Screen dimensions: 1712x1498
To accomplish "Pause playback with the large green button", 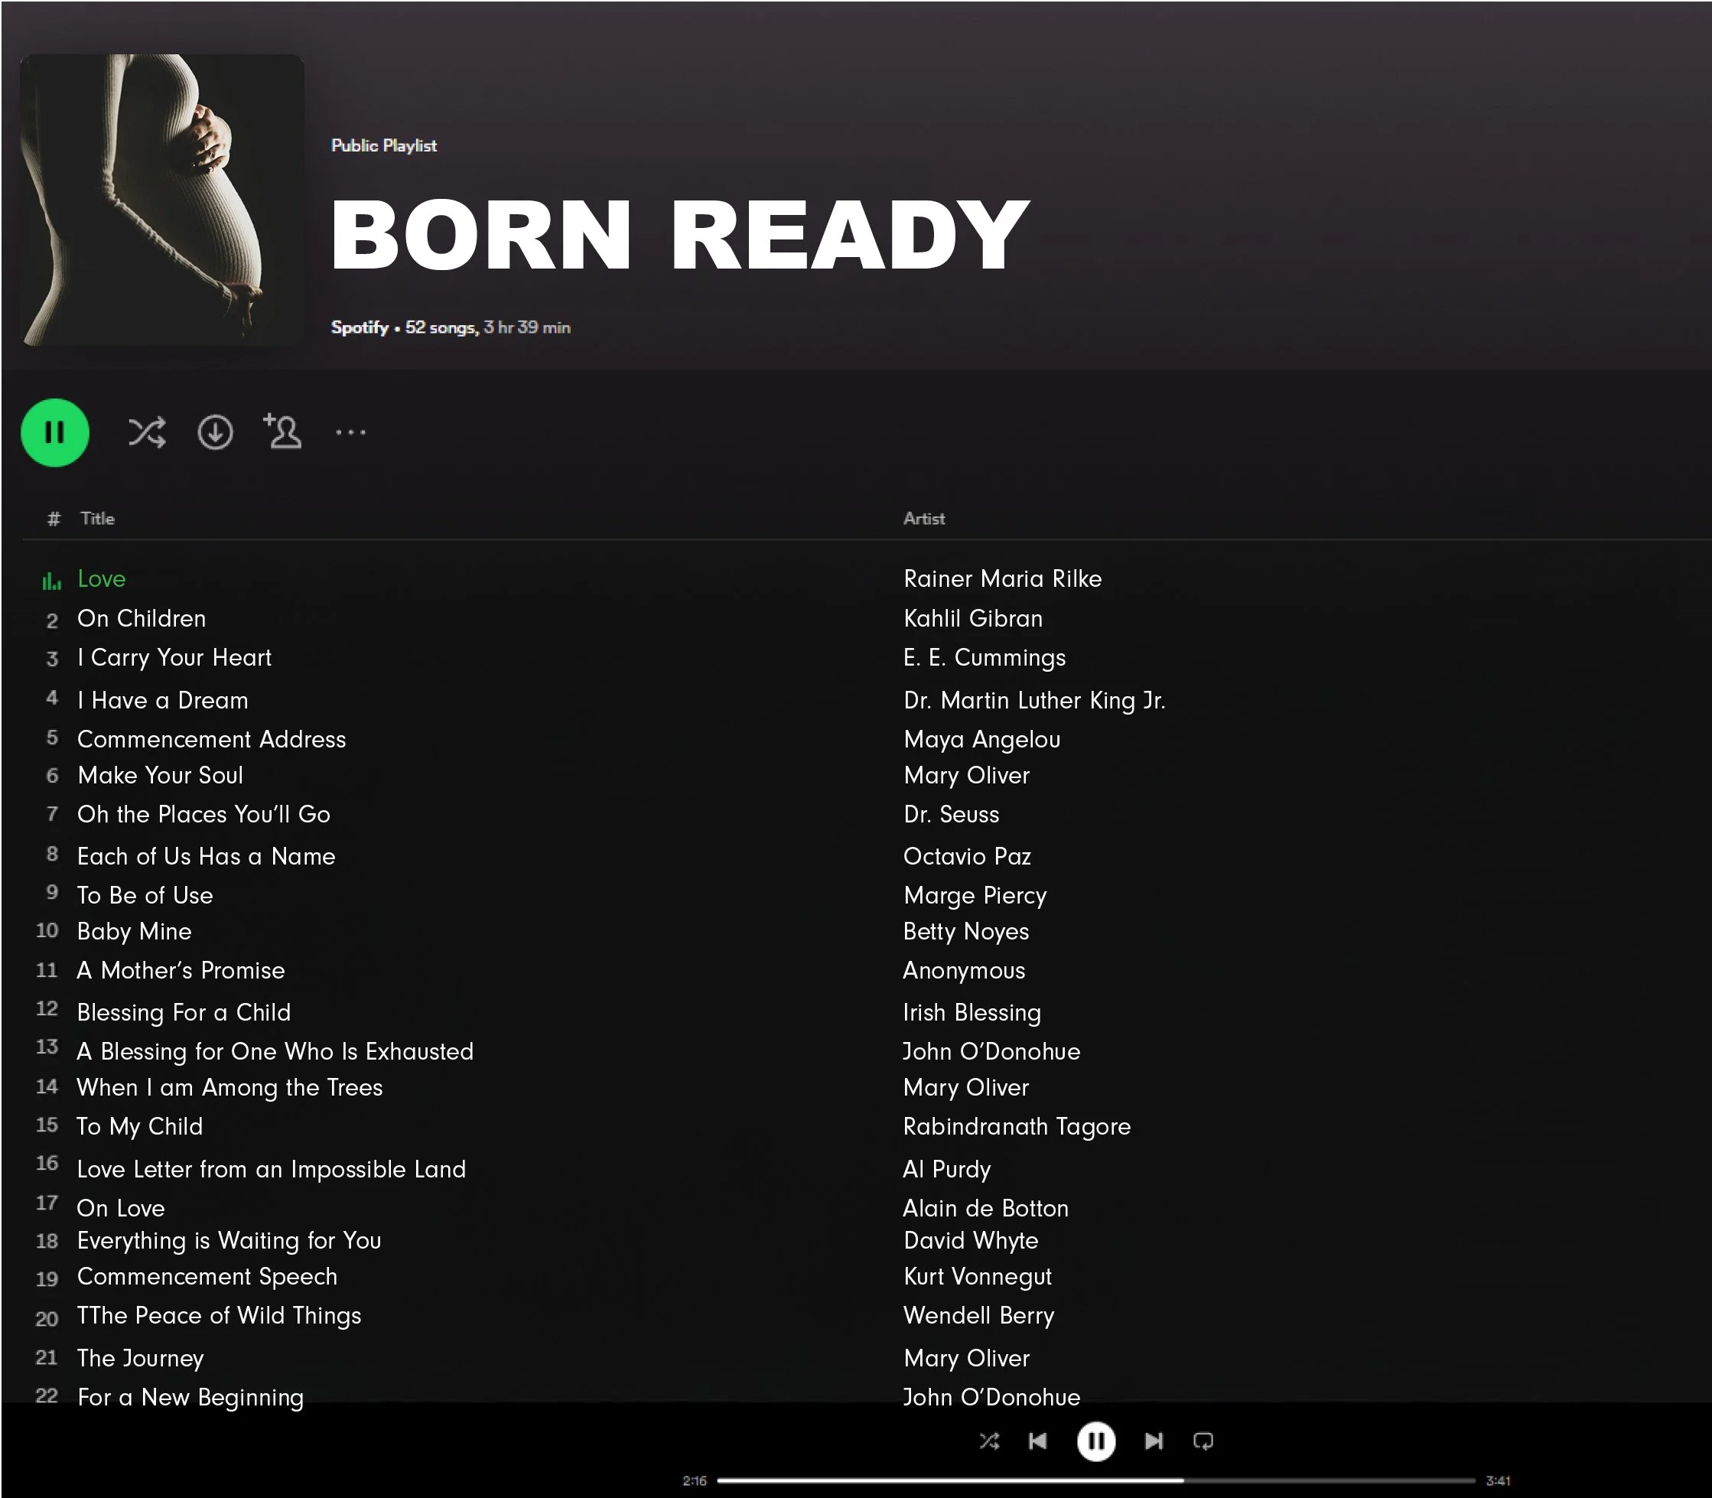I will pyautogui.click(x=54, y=432).
